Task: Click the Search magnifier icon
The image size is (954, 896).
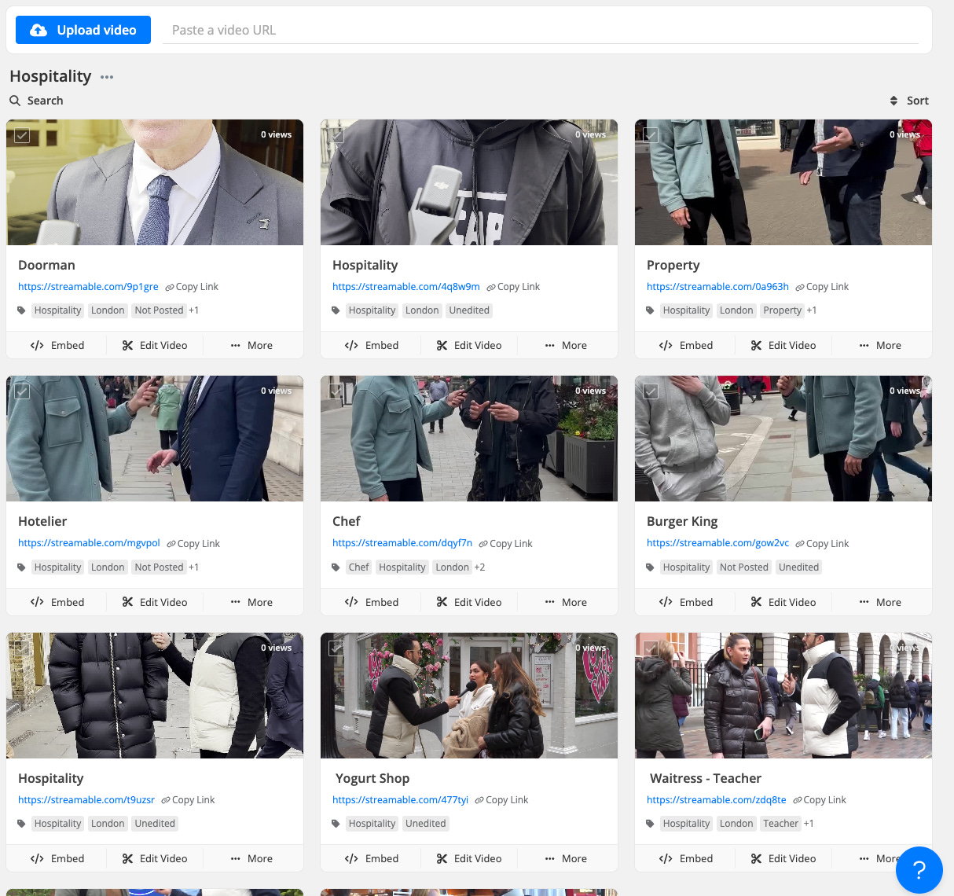Action: [x=15, y=101]
